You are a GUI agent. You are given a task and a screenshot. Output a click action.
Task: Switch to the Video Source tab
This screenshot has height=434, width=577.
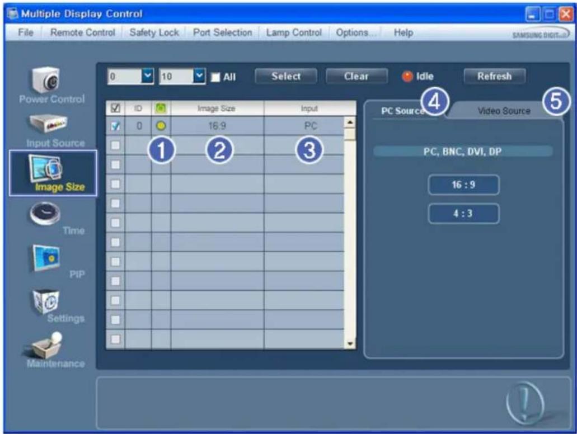[504, 111]
